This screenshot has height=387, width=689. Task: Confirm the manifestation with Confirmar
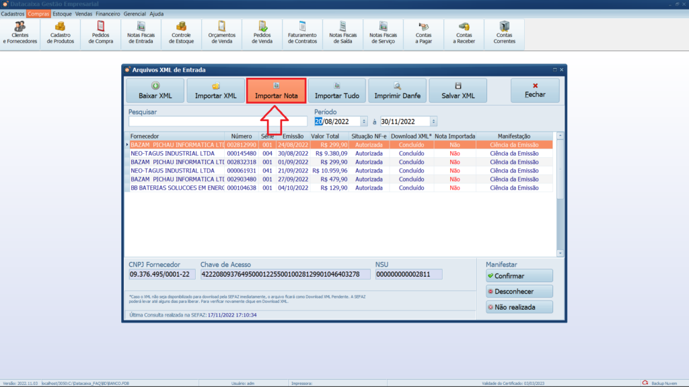[x=519, y=276]
